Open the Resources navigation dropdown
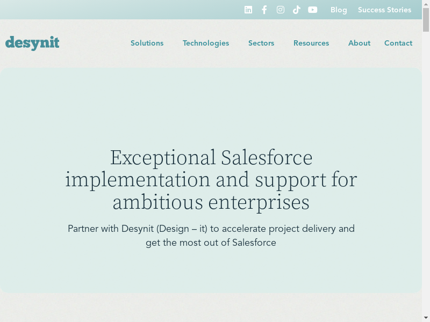This screenshot has width=430, height=322. [x=311, y=43]
